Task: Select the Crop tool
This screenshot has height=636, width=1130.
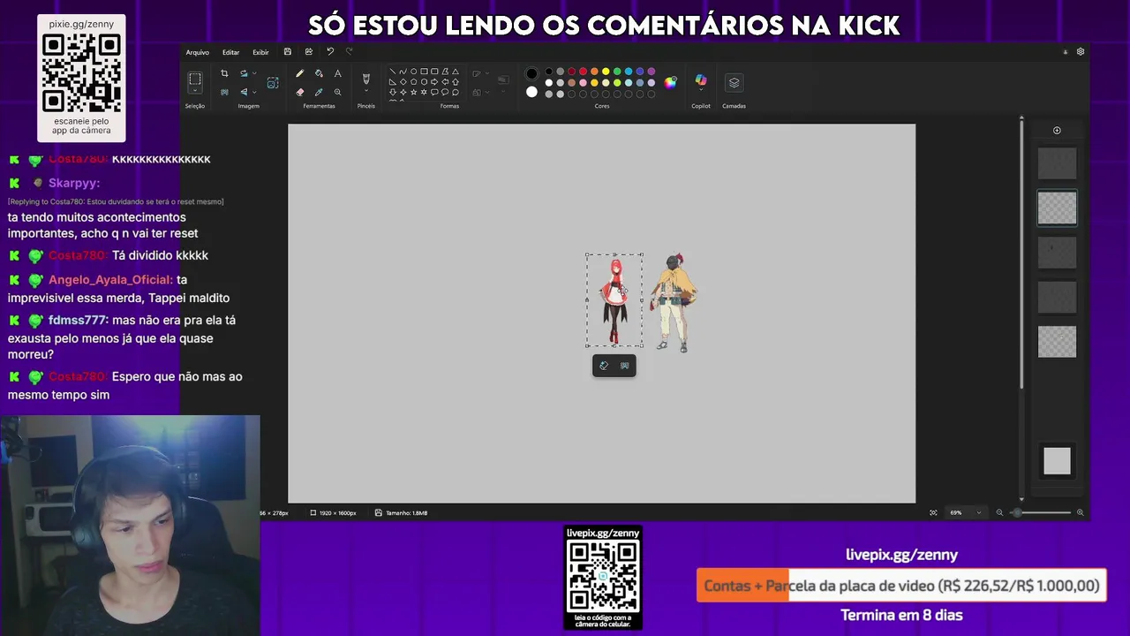Action: 224,73
